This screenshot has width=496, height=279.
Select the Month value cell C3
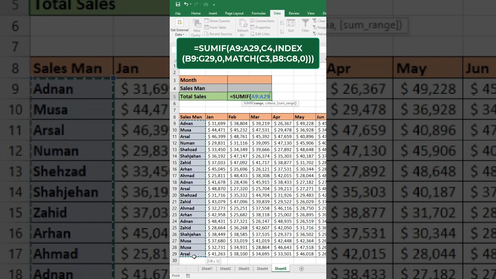[250, 80]
